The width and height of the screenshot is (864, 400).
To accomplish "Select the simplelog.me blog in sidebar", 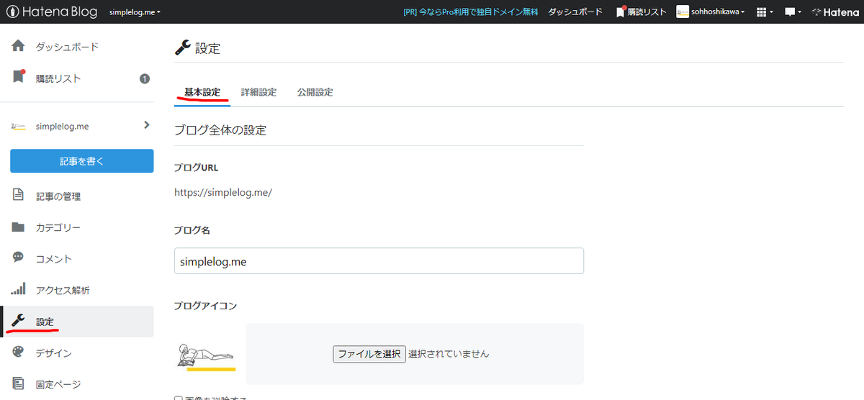I will tap(63, 126).
